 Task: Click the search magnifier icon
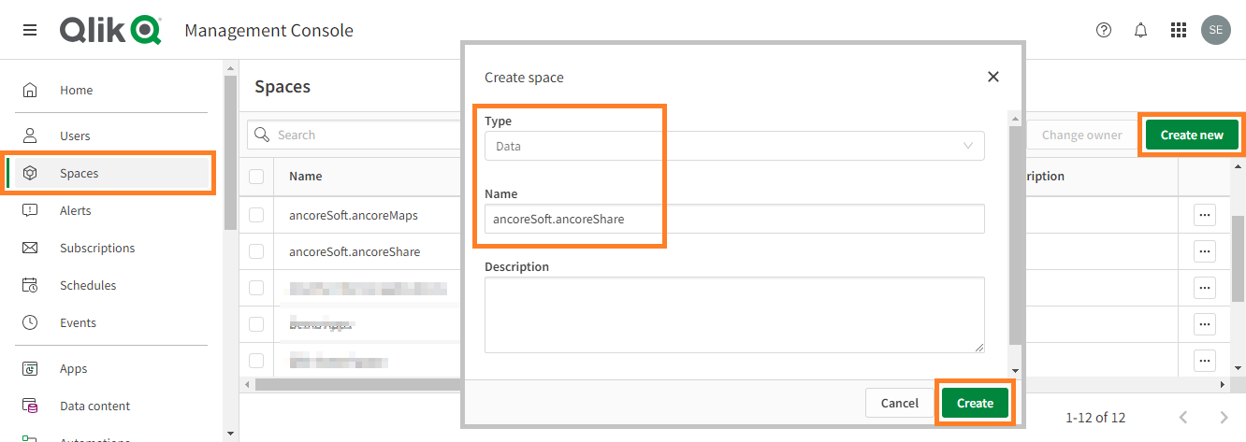click(263, 135)
